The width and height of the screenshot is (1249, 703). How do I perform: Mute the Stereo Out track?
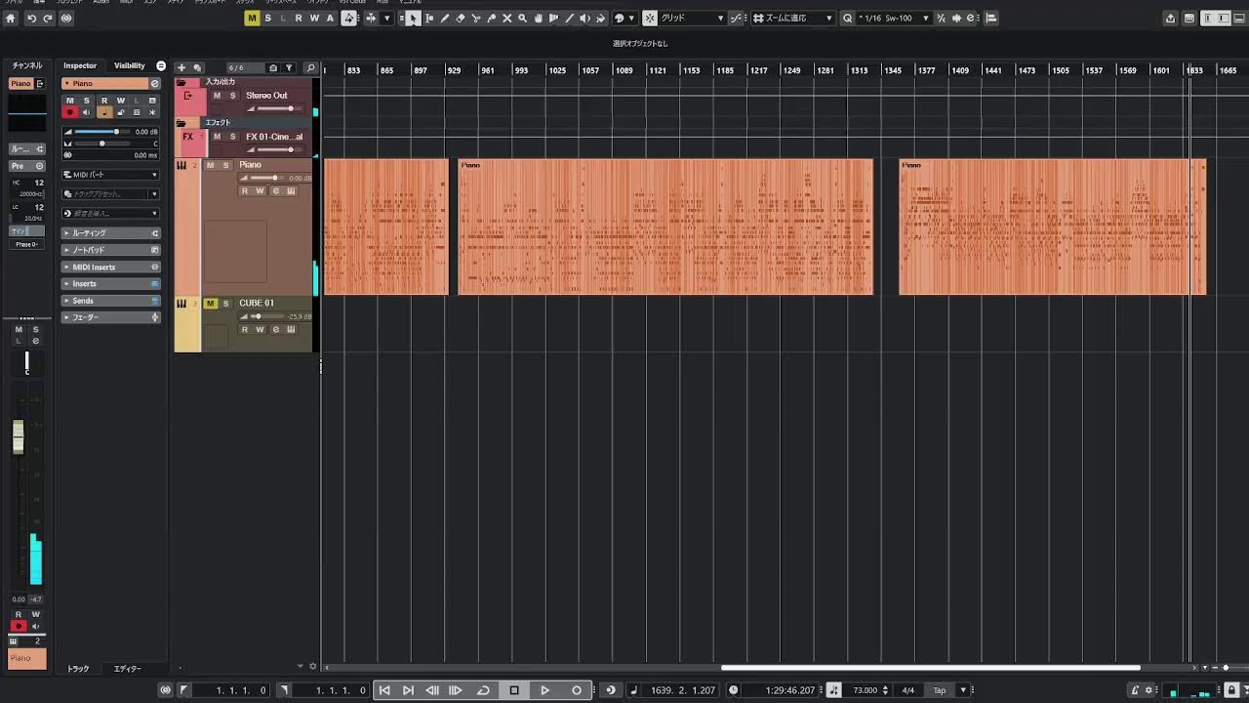point(217,95)
